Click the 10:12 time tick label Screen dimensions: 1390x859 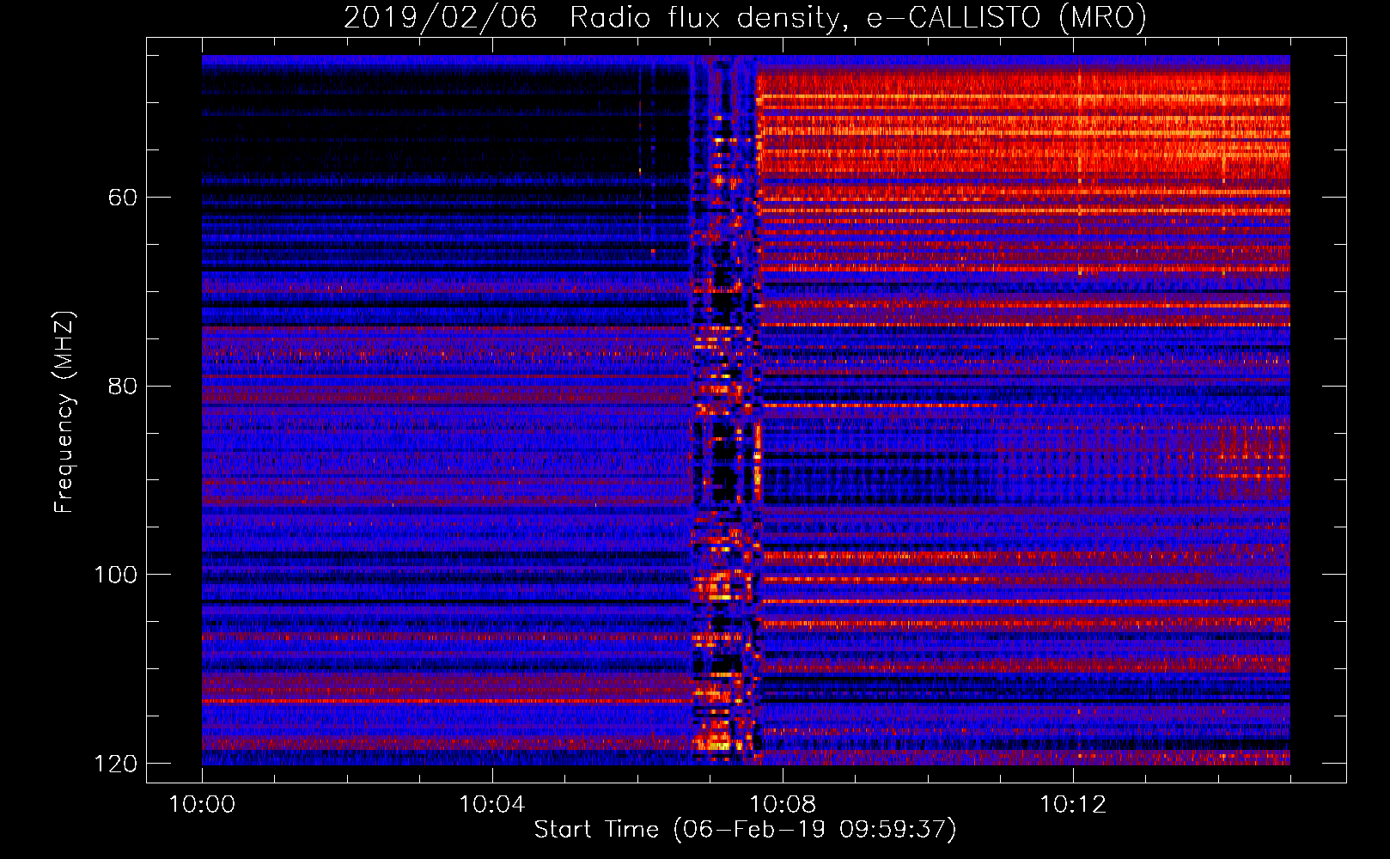pyautogui.click(x=1073, y=805)
